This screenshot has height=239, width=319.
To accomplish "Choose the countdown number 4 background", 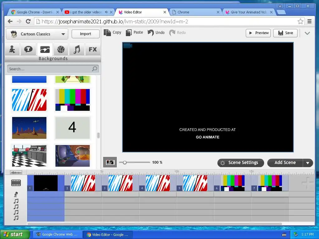I will [x=72, y=128].
